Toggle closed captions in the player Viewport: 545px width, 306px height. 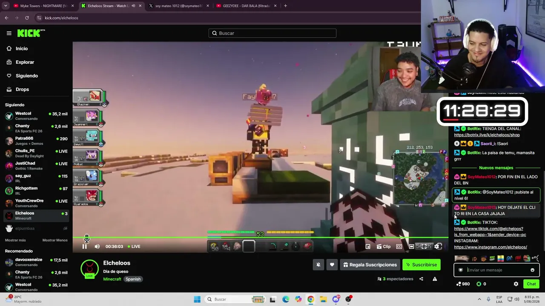point(399,246)
